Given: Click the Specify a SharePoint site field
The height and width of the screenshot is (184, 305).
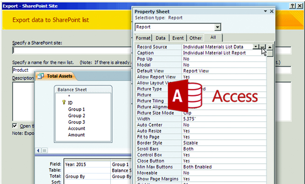Looking at the screenshot, I should (x=72, y=50).
